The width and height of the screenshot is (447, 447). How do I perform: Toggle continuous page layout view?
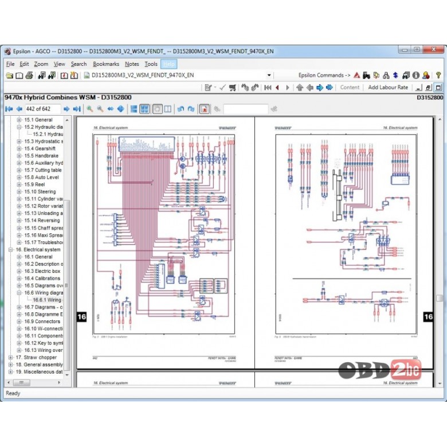(134, 109)
